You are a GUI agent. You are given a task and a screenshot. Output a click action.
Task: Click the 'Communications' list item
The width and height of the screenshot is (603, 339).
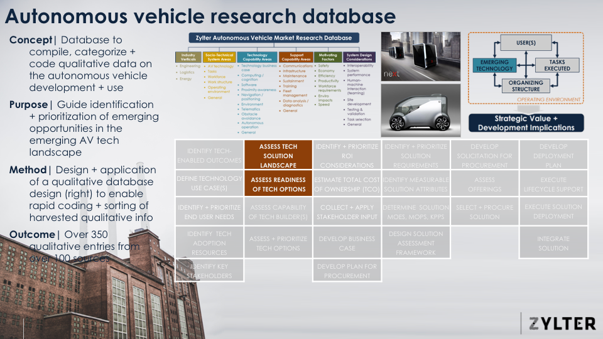pyautogui.click(x=298, y=66)
